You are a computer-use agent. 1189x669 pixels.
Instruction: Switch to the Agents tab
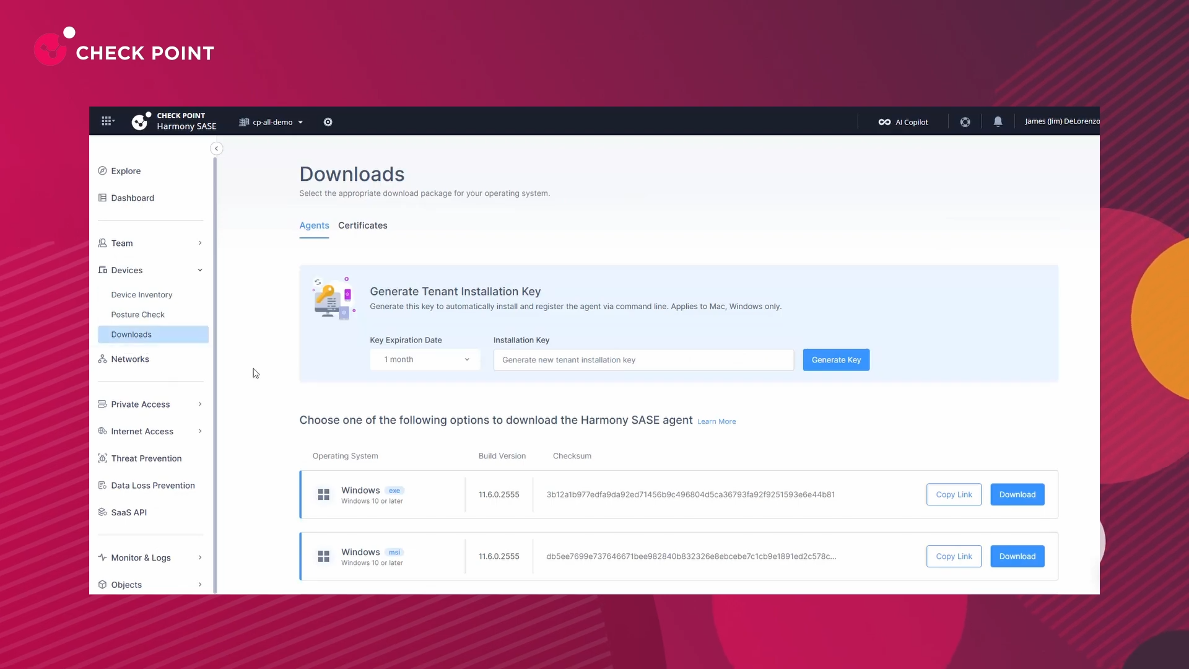coord(314,225)
